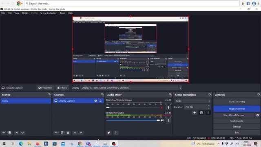Select the Scena scene
This screenshot has height=147, width=261.
[x=26, y=101]
